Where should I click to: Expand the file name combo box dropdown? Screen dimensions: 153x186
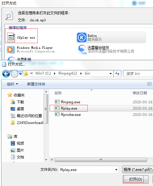tap(116, 170)
